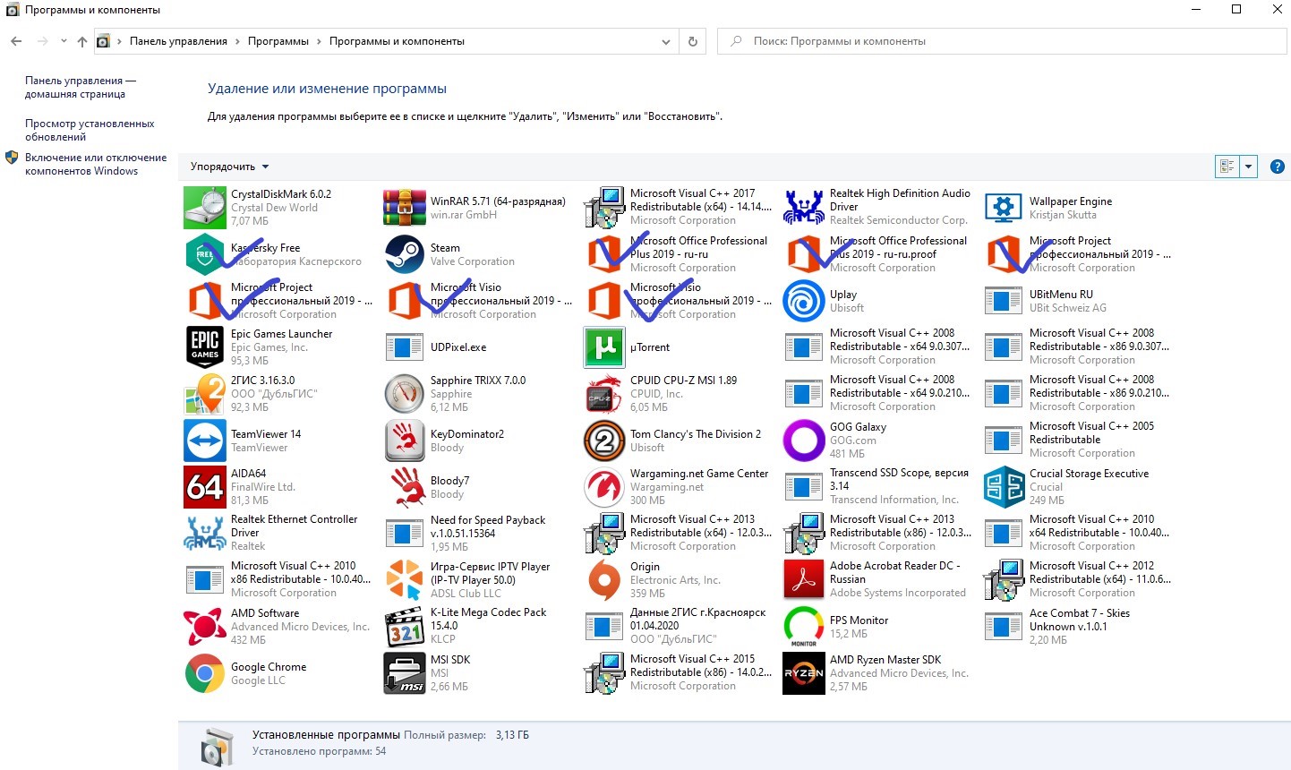Click the refresh button in address bar
This screenshot has height=770, width=1291.
692,41
